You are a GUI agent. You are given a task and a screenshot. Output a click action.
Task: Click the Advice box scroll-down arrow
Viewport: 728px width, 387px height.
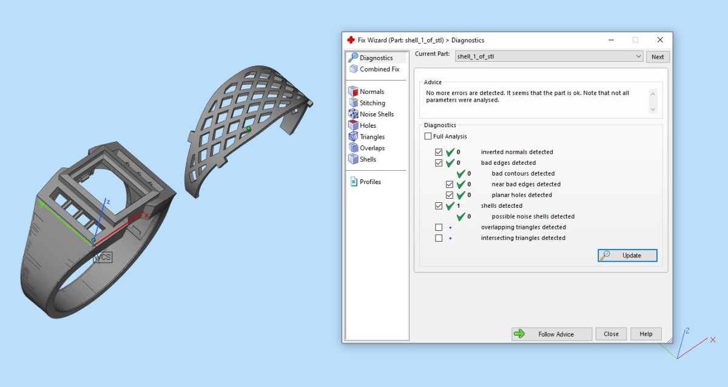tap(653, 110)
